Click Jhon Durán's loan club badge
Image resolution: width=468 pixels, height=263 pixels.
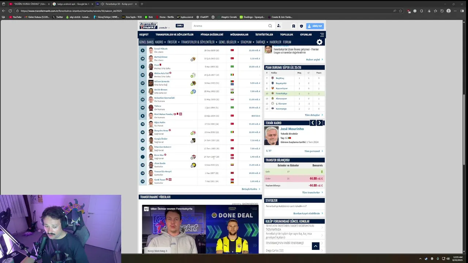click(193, 165)
